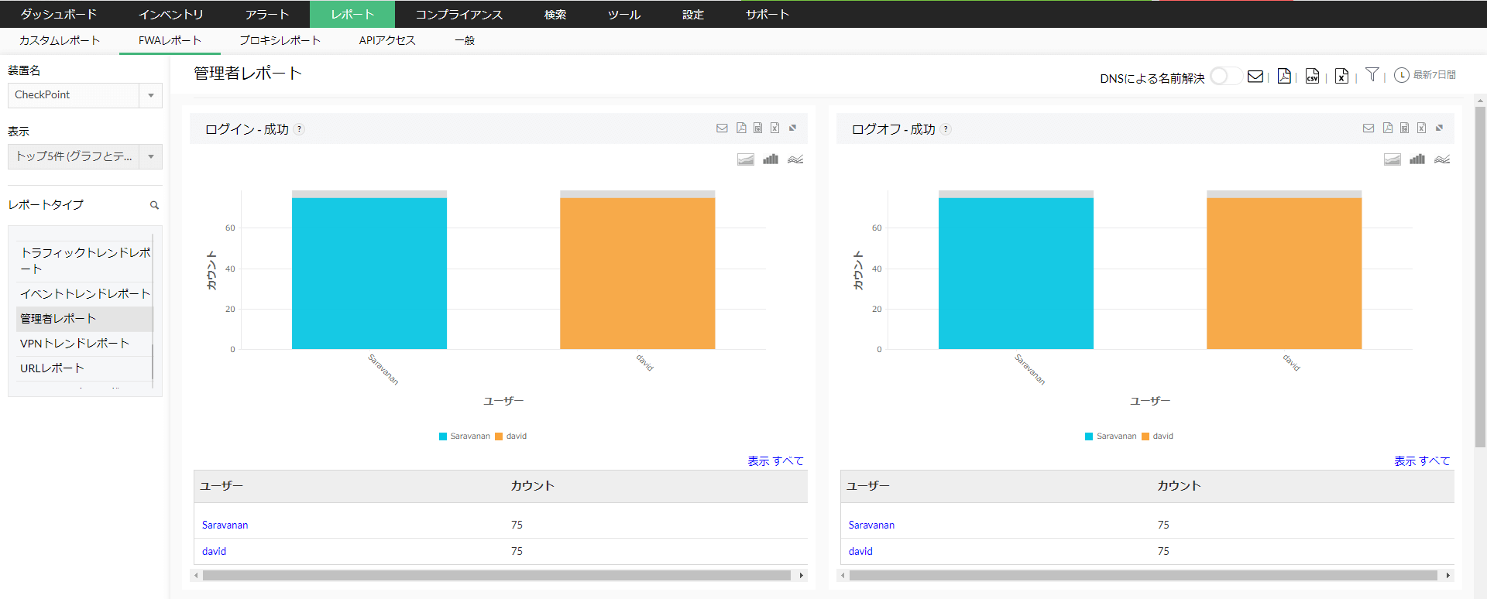Export the admin report as PDF

click(x=1284, y=76)
